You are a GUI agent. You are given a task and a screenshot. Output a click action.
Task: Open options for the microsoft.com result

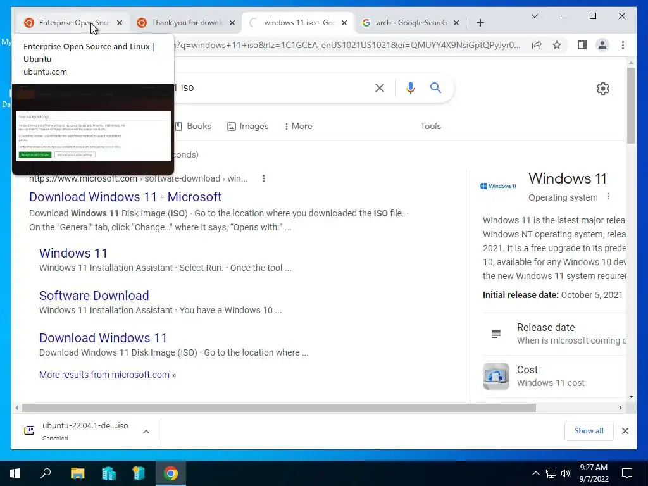(264, 178)
